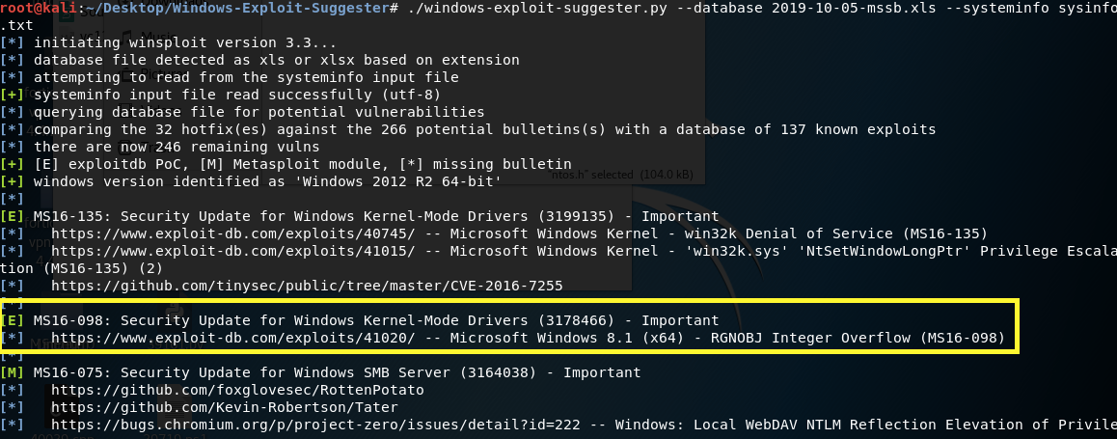Click the MS16-098 bulletin title line
The width and height of the screenshot is (1117, 439).
376,320
